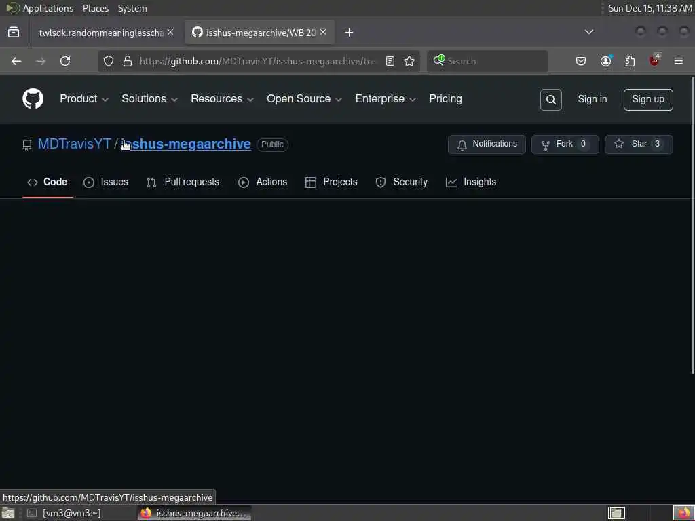Open the GitHub search magnifier button

pyautogui.click(x=551, y=100)
